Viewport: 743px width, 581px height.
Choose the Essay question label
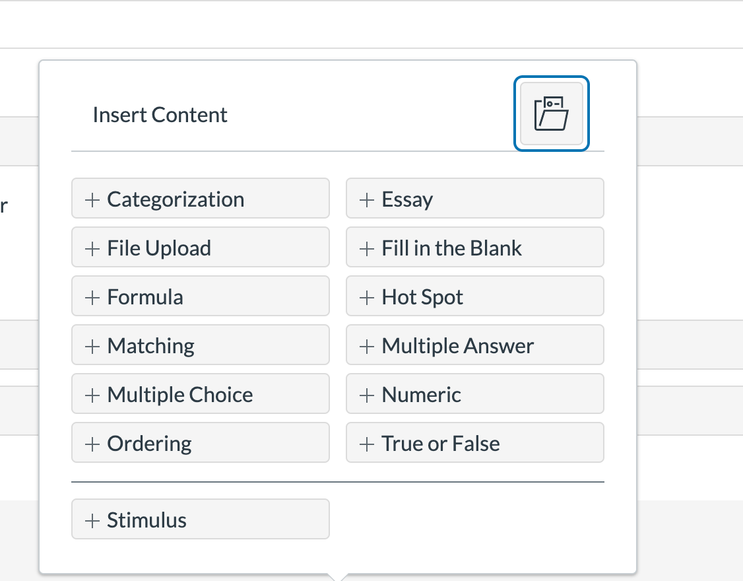[x=407, y=199]
